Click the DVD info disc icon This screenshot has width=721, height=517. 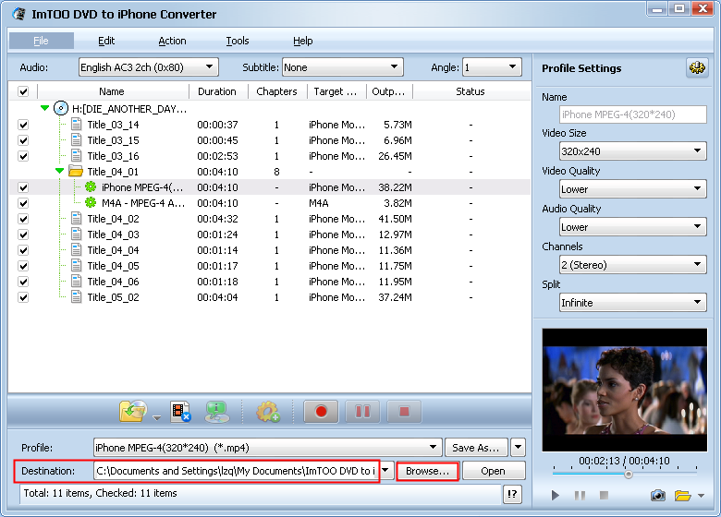216,412
